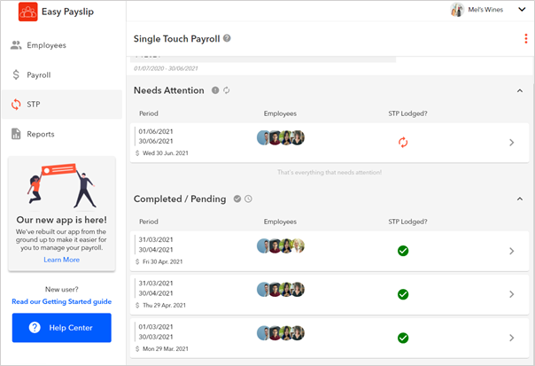The width and height of the screenshot is (535, 366).
Task: Click the Single Touch Payroll heading
Action: tap(177, 39)
